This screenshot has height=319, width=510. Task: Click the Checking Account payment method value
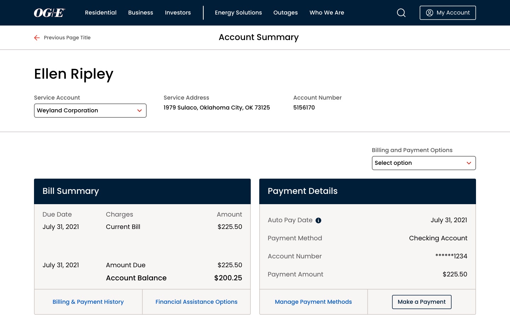tap(438, 238)
